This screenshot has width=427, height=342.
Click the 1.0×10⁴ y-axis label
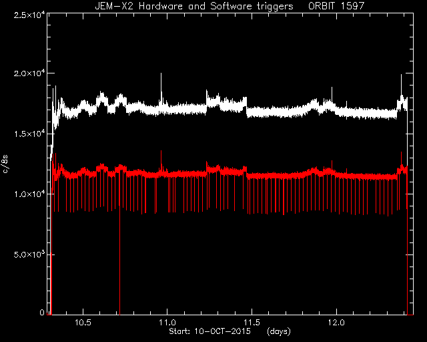(29, 194)
